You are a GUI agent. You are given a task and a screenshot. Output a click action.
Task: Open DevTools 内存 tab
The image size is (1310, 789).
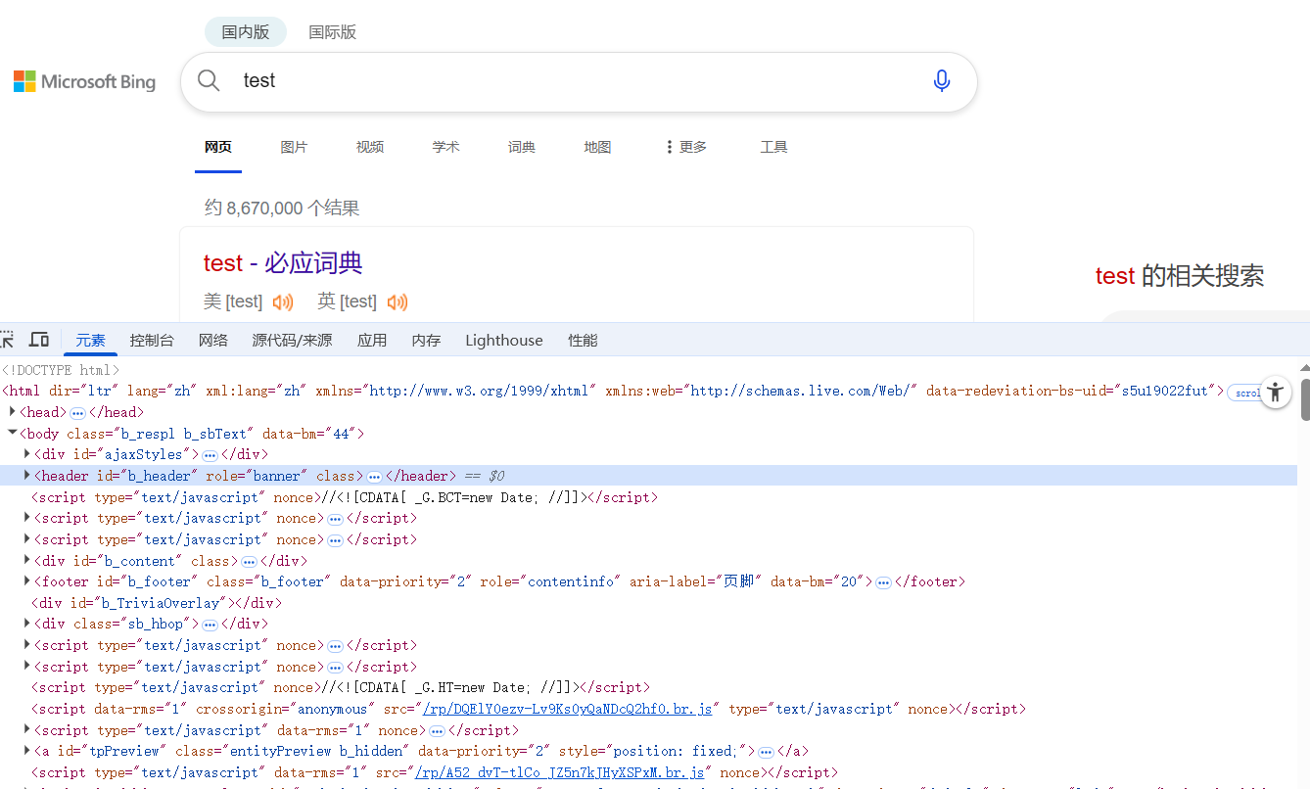[426, 340]
